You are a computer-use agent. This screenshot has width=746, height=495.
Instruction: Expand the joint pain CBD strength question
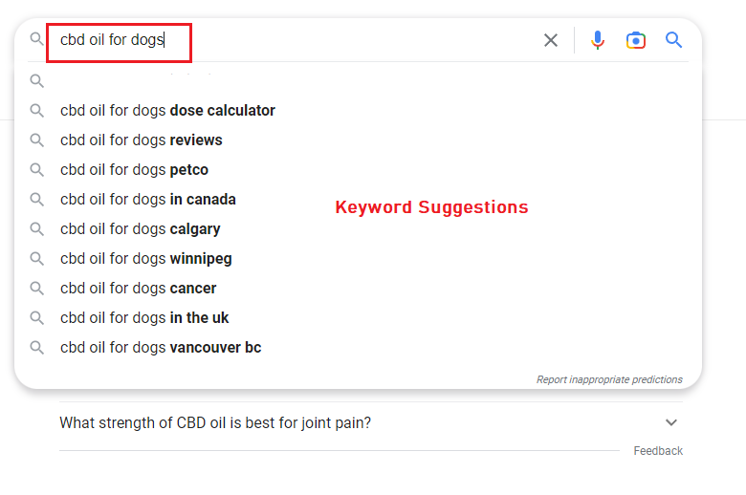click(x=670, y=422)
